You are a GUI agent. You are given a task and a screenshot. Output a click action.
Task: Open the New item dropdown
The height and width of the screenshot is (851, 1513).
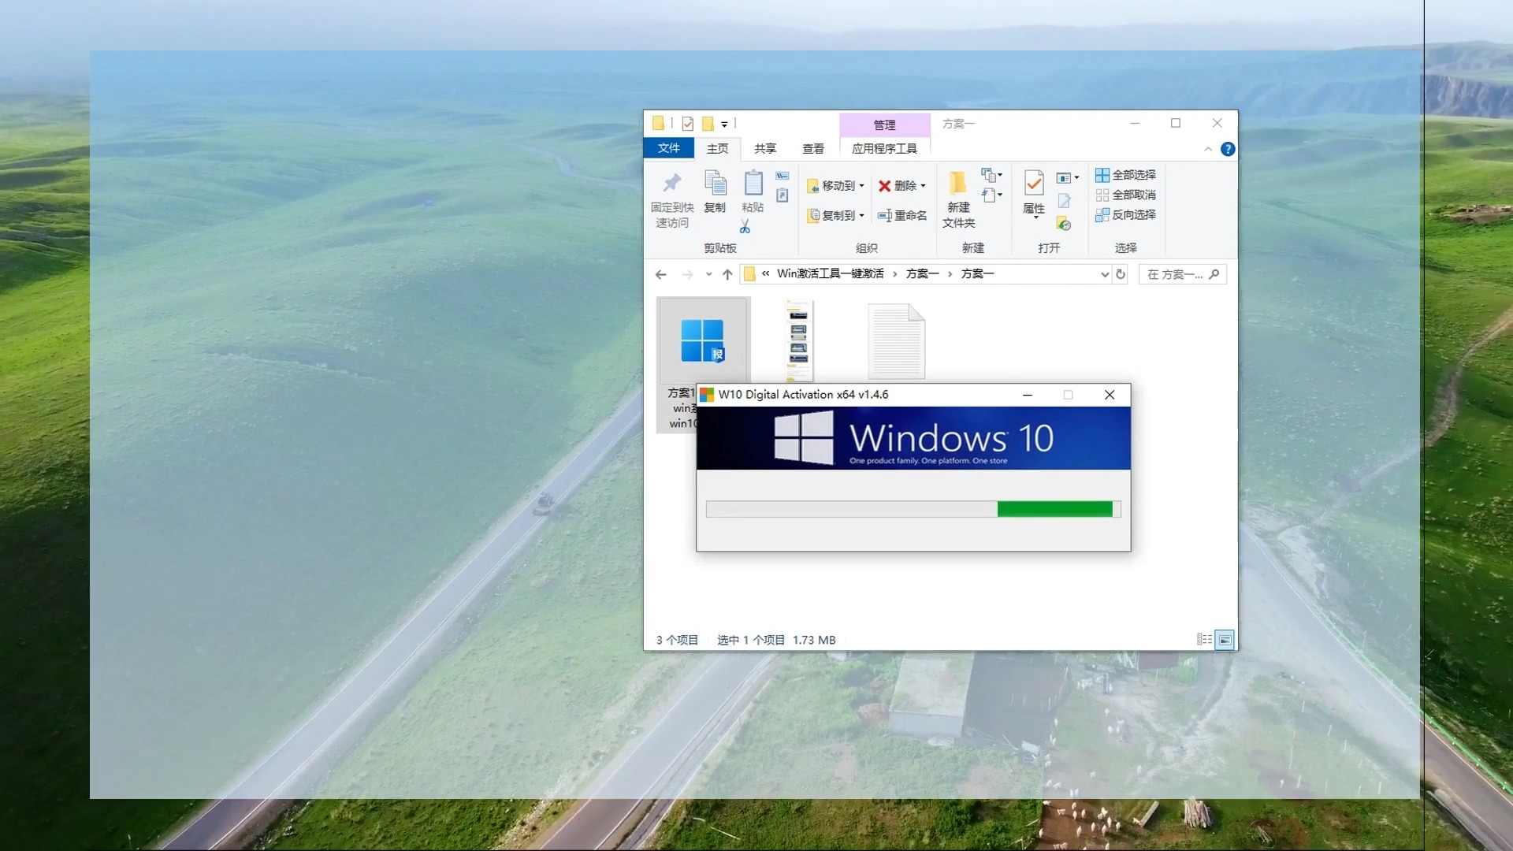click(x=991, y=175)
